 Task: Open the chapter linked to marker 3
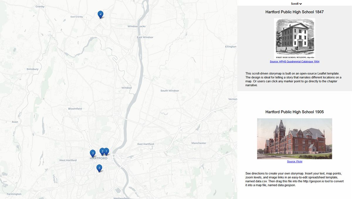pos(93,153)
